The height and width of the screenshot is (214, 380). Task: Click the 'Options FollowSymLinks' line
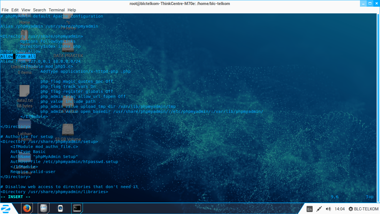click(48, 41)
